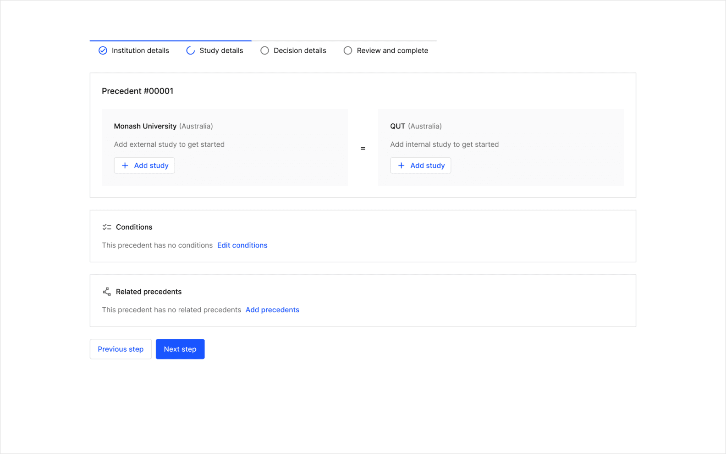This screenshot has height=454, width=726.
Task: Click the plus icon under Monash University
Action: click(125, 166)
